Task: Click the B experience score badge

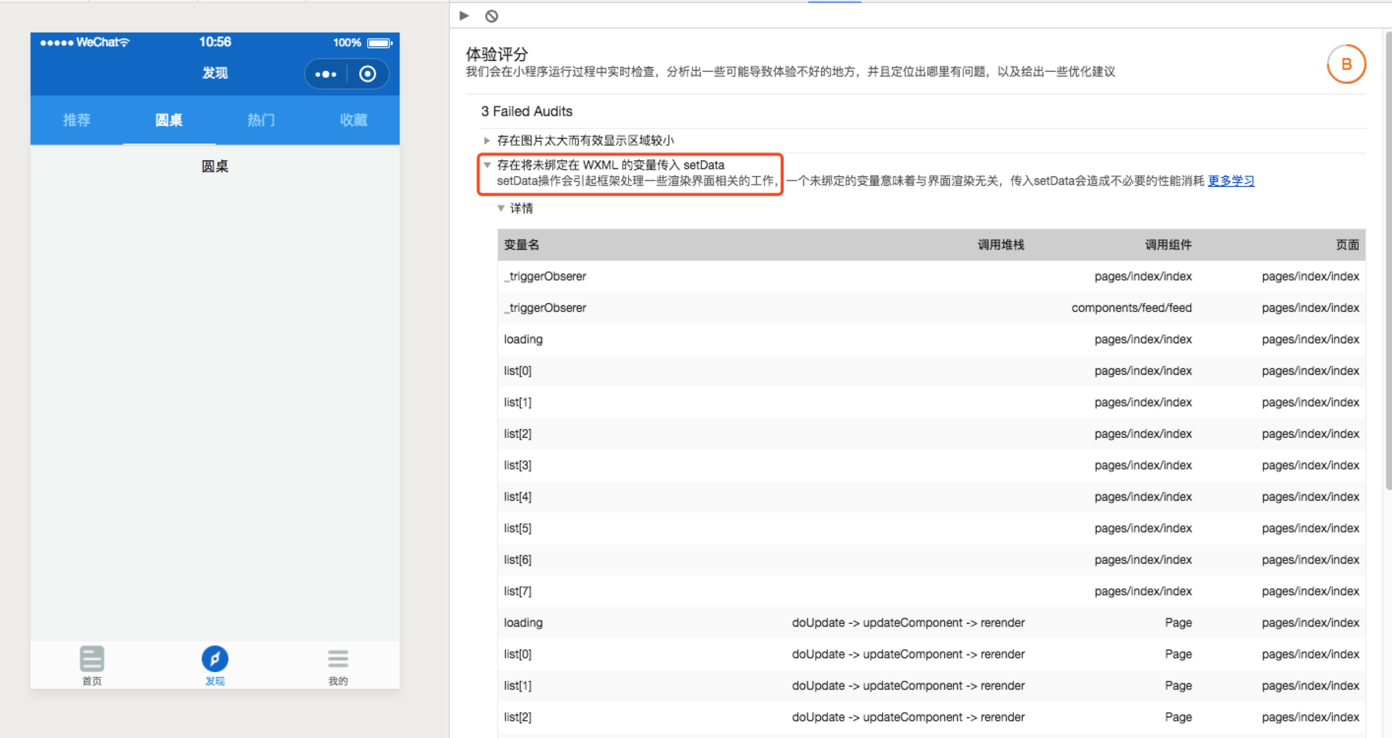Action: (x=1346, y=64)
